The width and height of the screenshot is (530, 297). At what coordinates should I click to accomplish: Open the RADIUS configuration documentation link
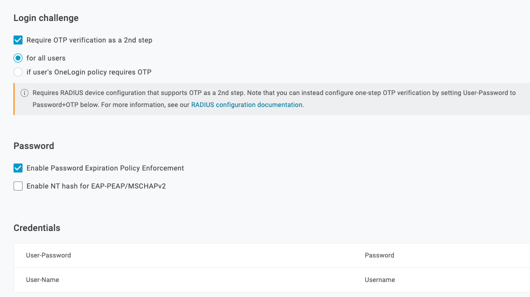click(247, 104)
